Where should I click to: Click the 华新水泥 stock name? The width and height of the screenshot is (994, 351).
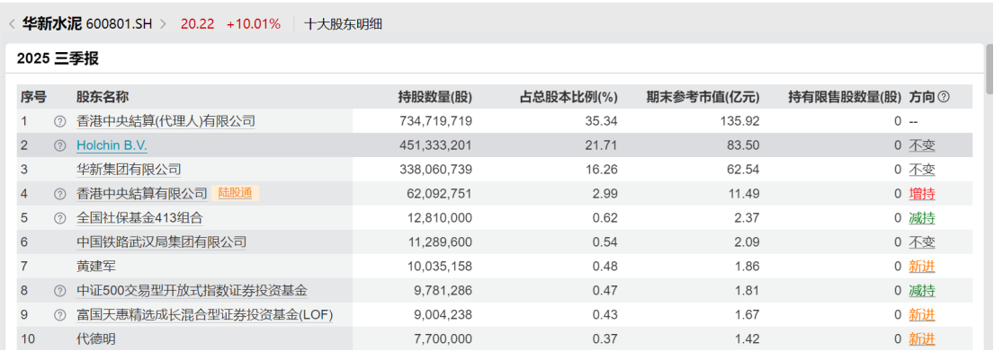coord(51,24)
